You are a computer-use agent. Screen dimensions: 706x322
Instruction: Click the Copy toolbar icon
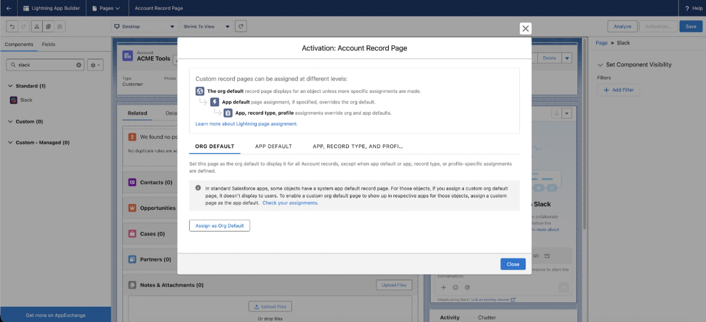tap(48, 26)
